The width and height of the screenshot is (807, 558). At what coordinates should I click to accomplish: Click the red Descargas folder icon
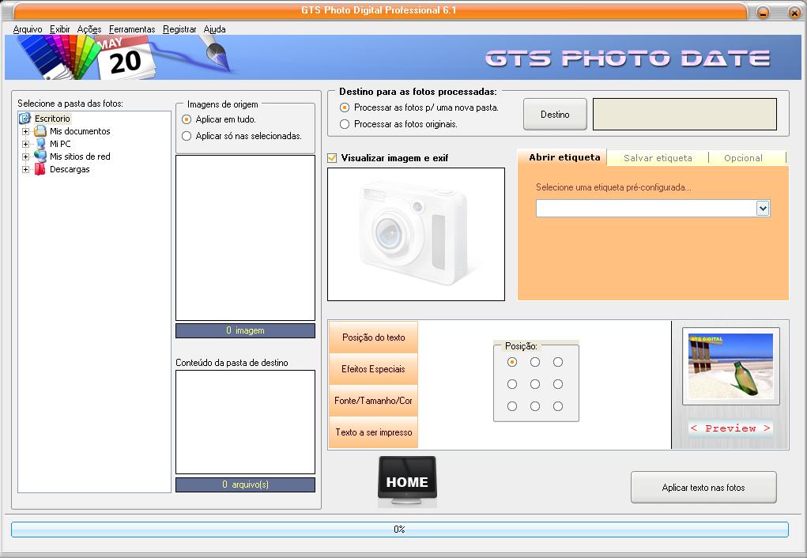(40, 169)
